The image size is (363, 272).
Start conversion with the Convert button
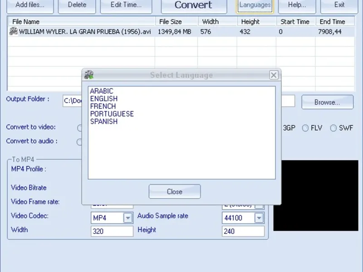click(194, 5)
